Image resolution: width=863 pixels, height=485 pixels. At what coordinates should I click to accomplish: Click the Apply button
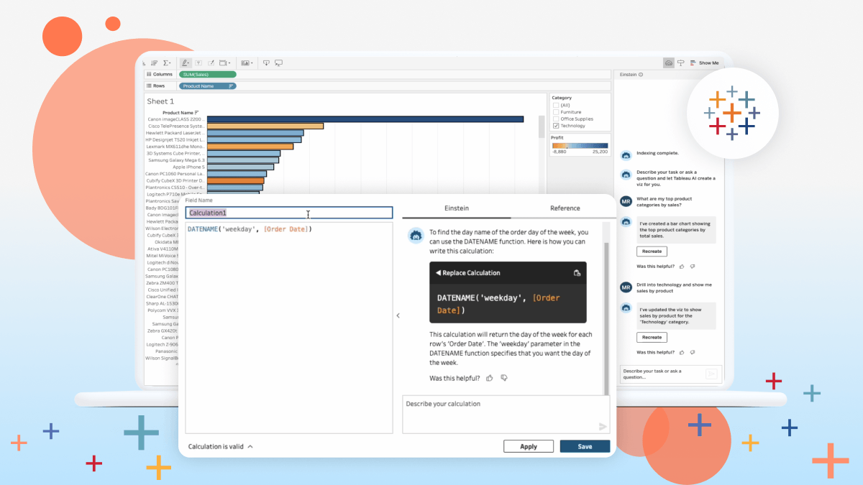pyautogui.click(x=529, y=446)
